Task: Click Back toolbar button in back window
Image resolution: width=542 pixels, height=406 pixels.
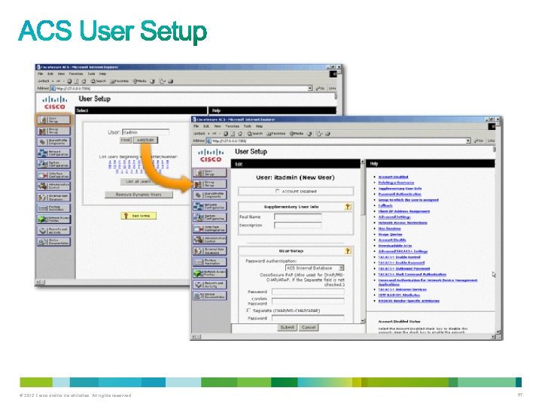Action: pos(44,81)
